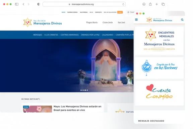This screenshot has height=129, width=193.
Task: Toggle the Safari sidebar icon
Action: [17, 4]
